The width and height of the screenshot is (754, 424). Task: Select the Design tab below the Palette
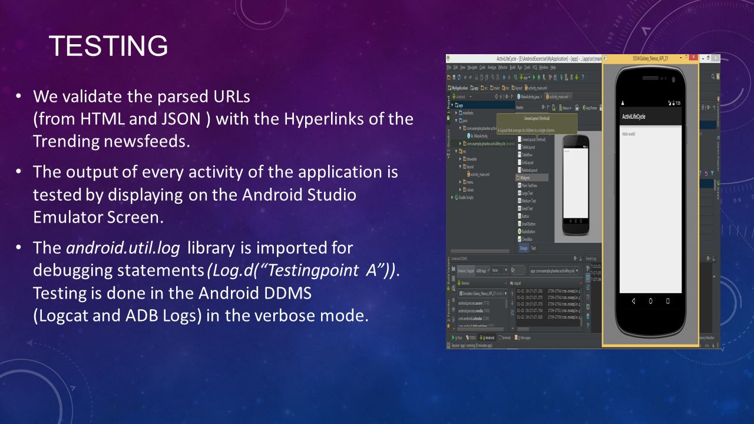[x=524, y=249]
